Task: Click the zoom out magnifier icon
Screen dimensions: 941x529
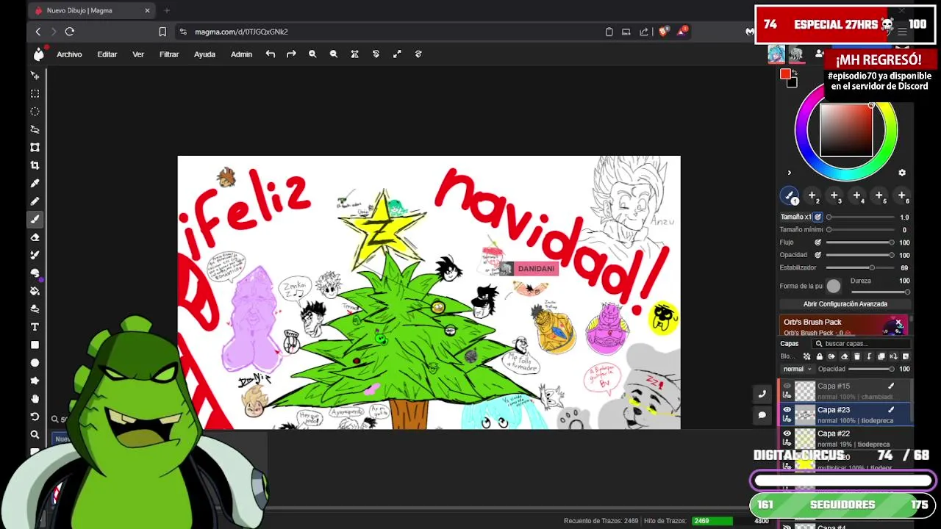Action: click(x=334, y=54)
